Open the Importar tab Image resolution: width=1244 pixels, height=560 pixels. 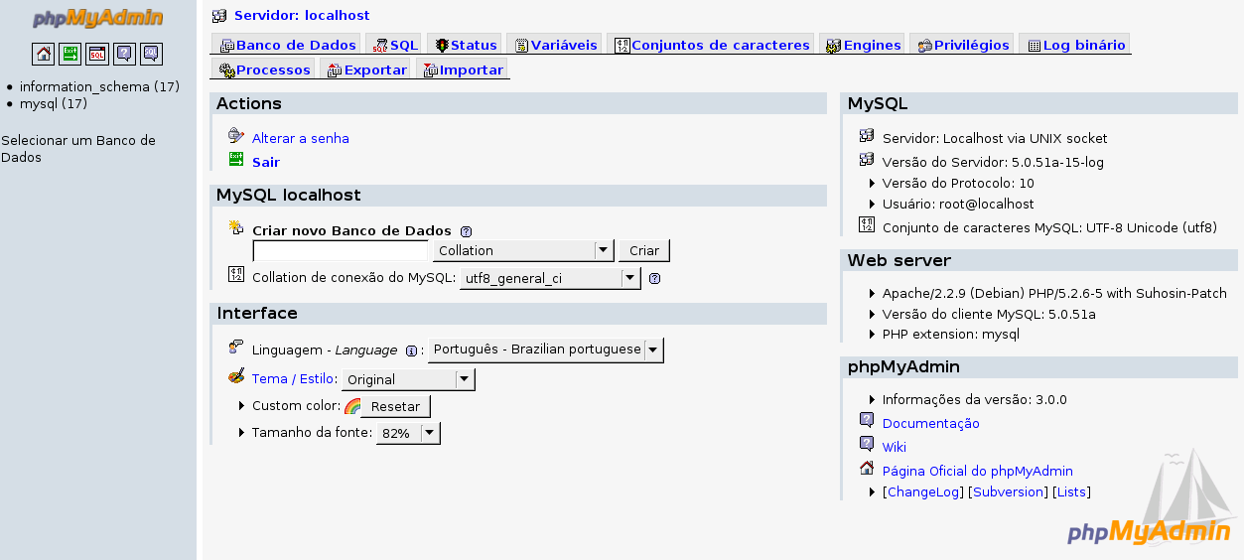[x=463, y=70]
